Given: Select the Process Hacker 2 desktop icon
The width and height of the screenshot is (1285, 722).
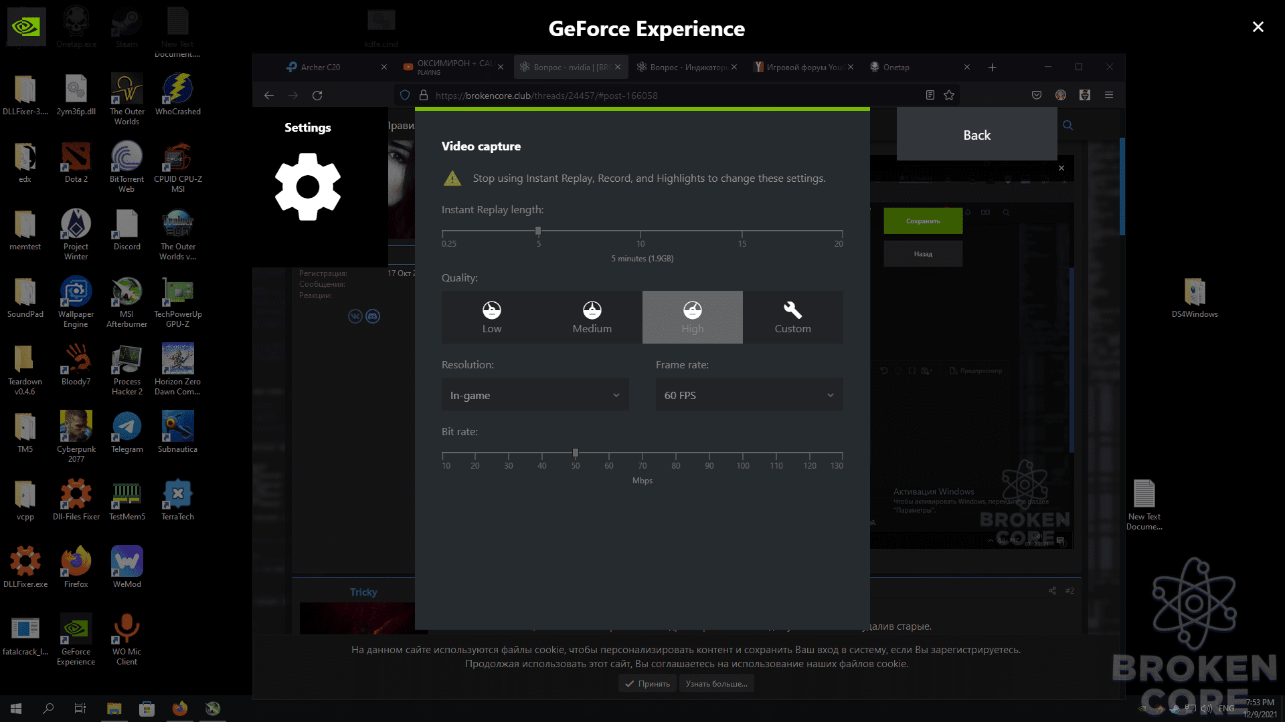Looking at the screenshot, I should pos(127,370).
